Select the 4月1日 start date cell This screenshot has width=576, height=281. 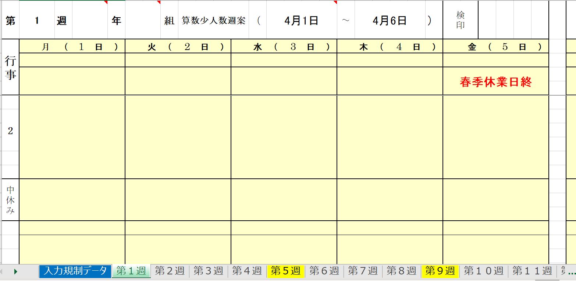coord(302,21)
